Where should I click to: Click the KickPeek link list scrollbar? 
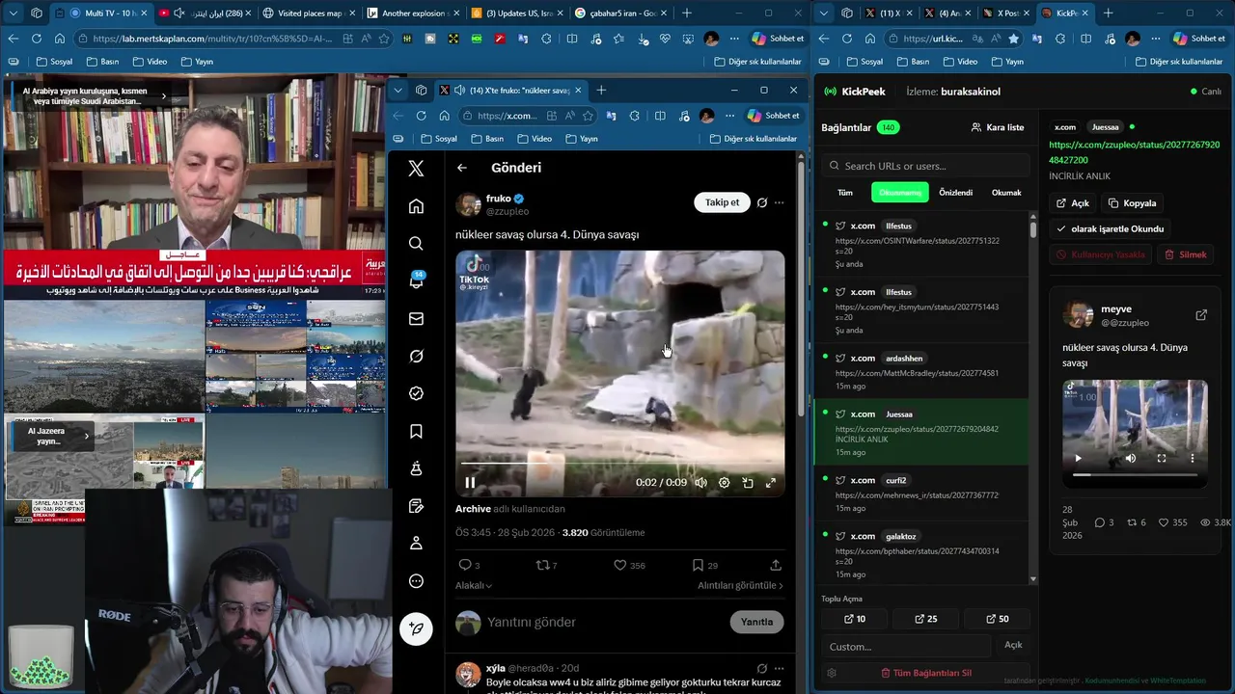1033,231
